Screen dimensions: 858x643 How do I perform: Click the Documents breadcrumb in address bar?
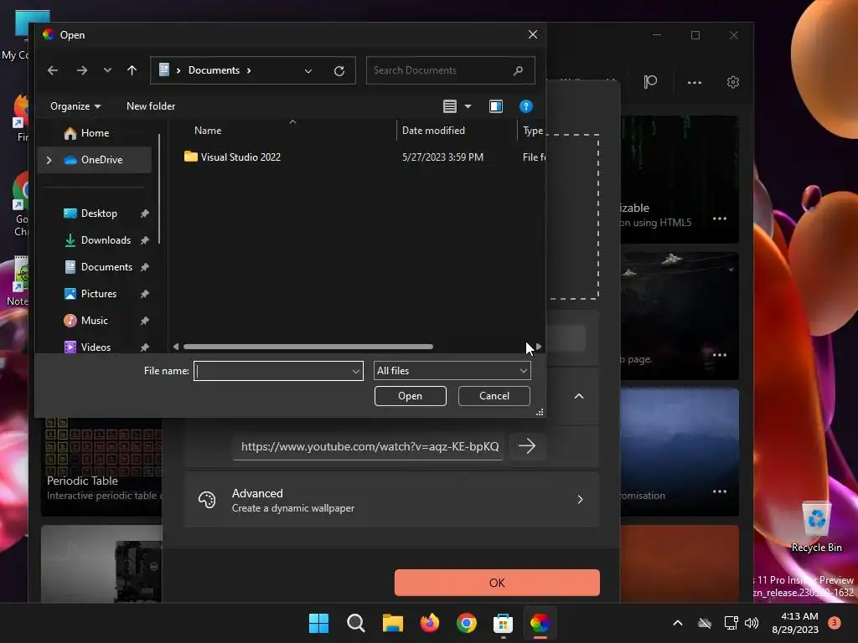(214, 70)
